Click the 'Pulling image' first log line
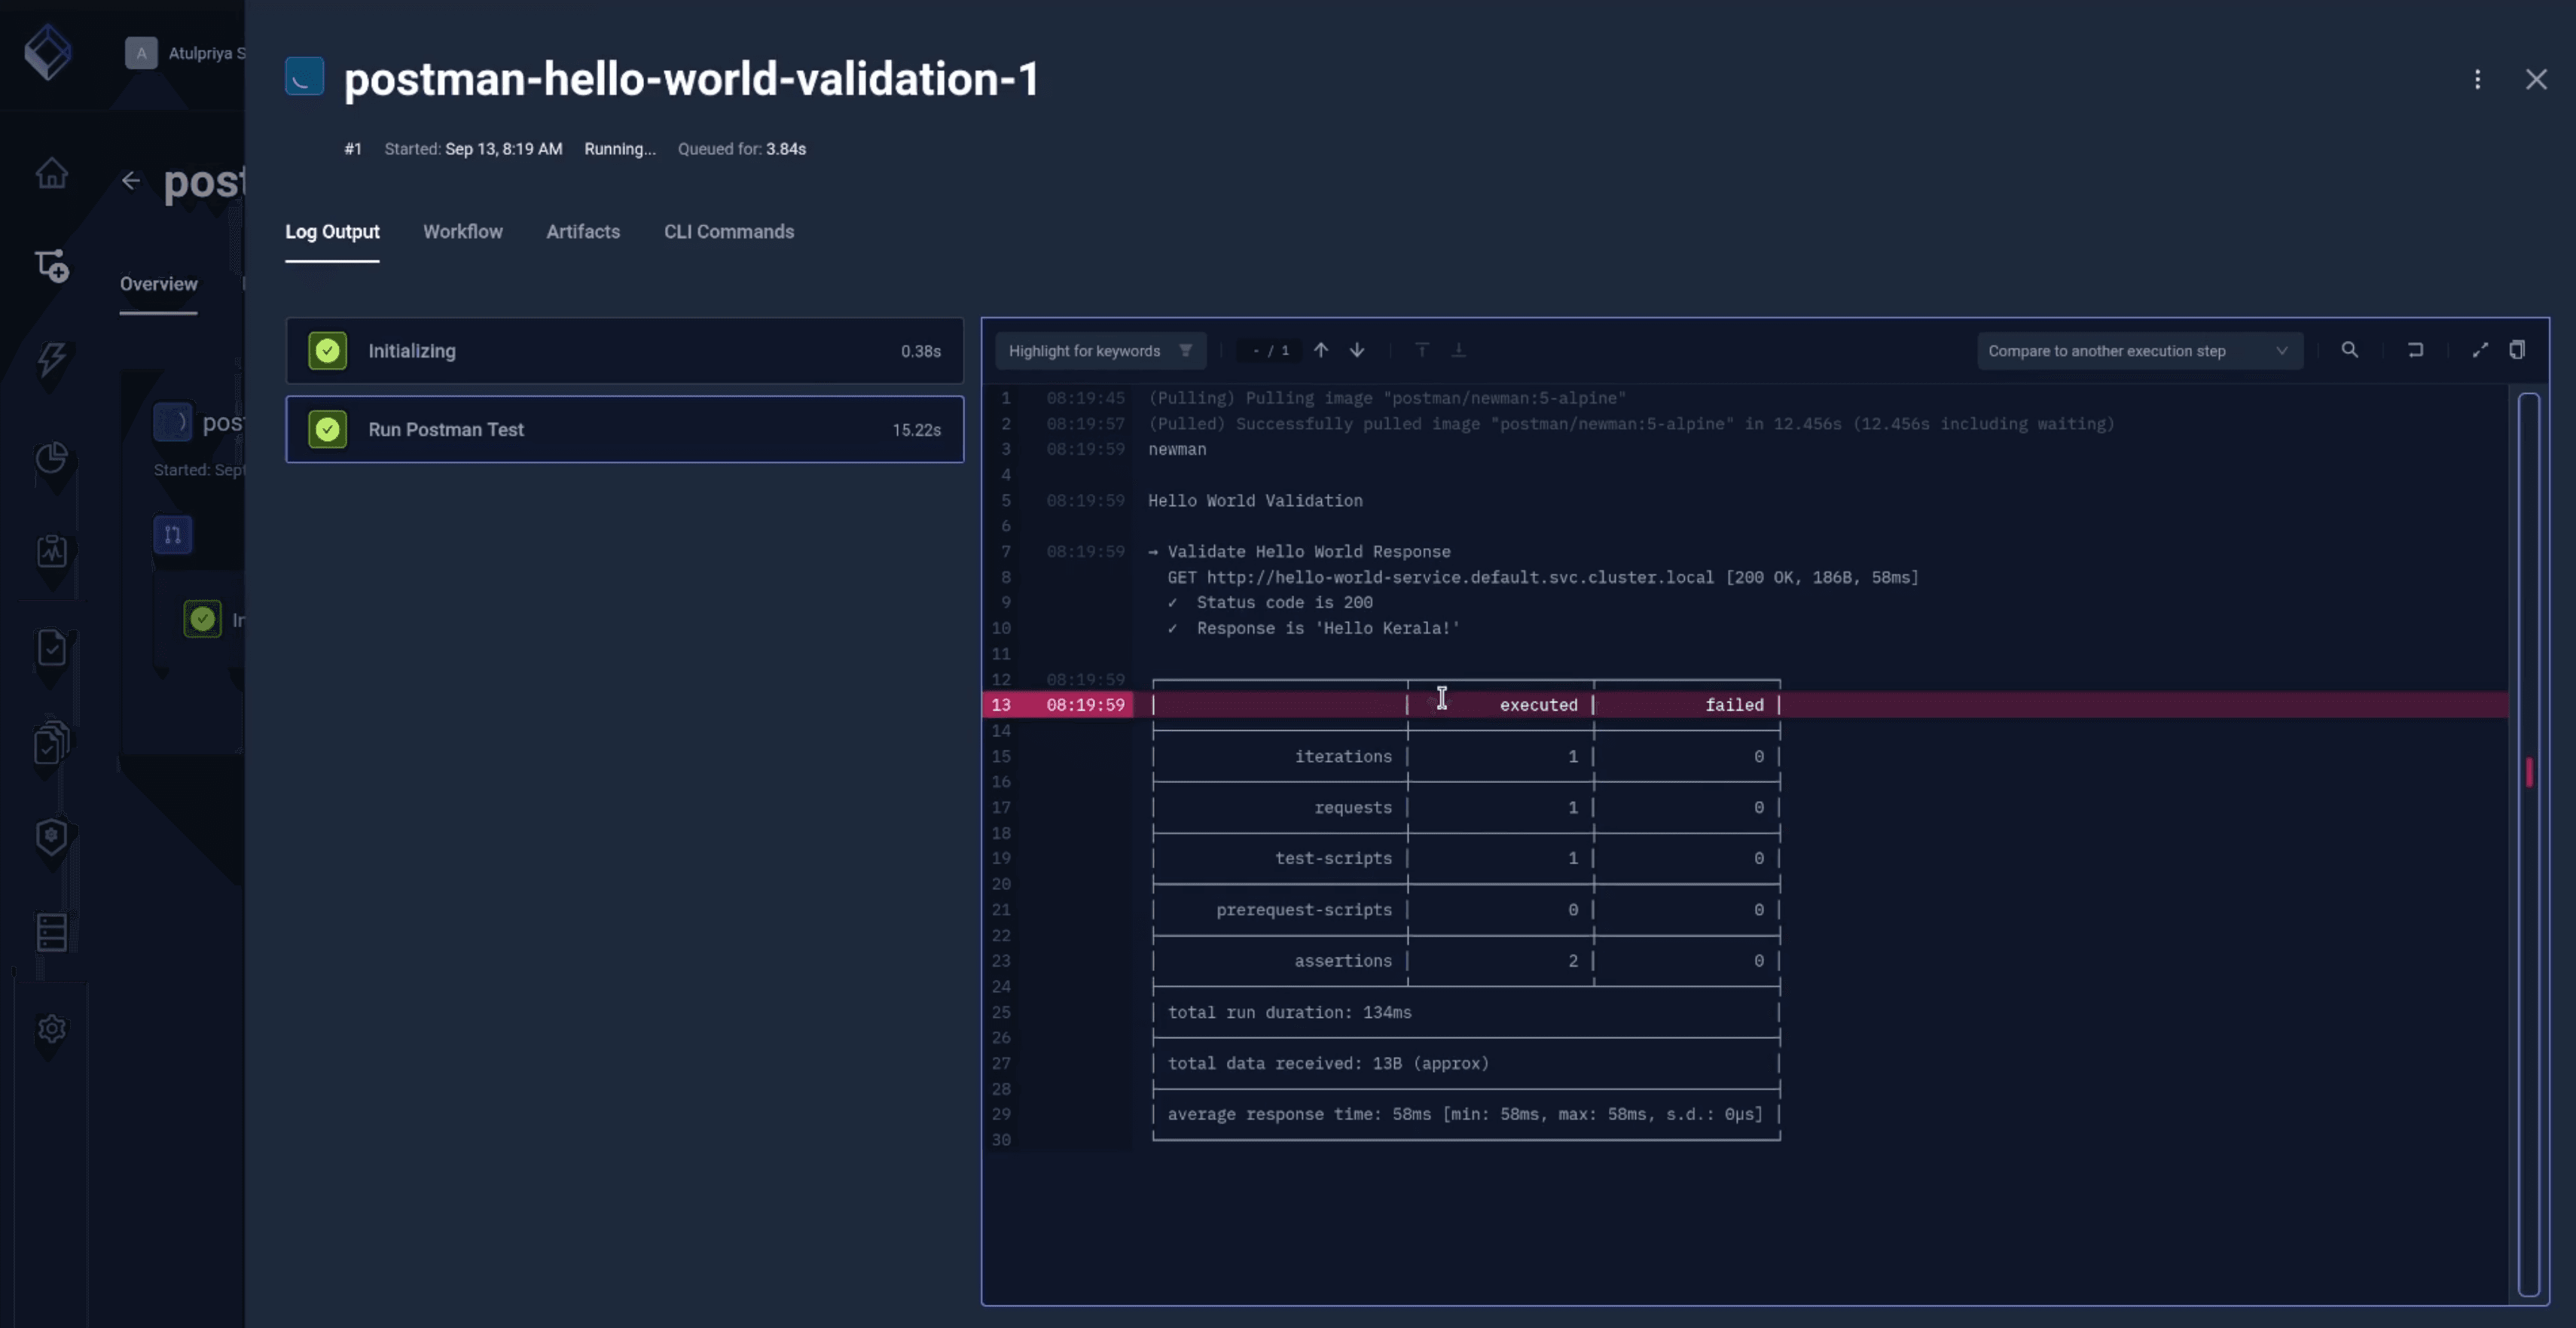The height and width of the screenshot is (1328, 2576). (x=1387, y=397)
